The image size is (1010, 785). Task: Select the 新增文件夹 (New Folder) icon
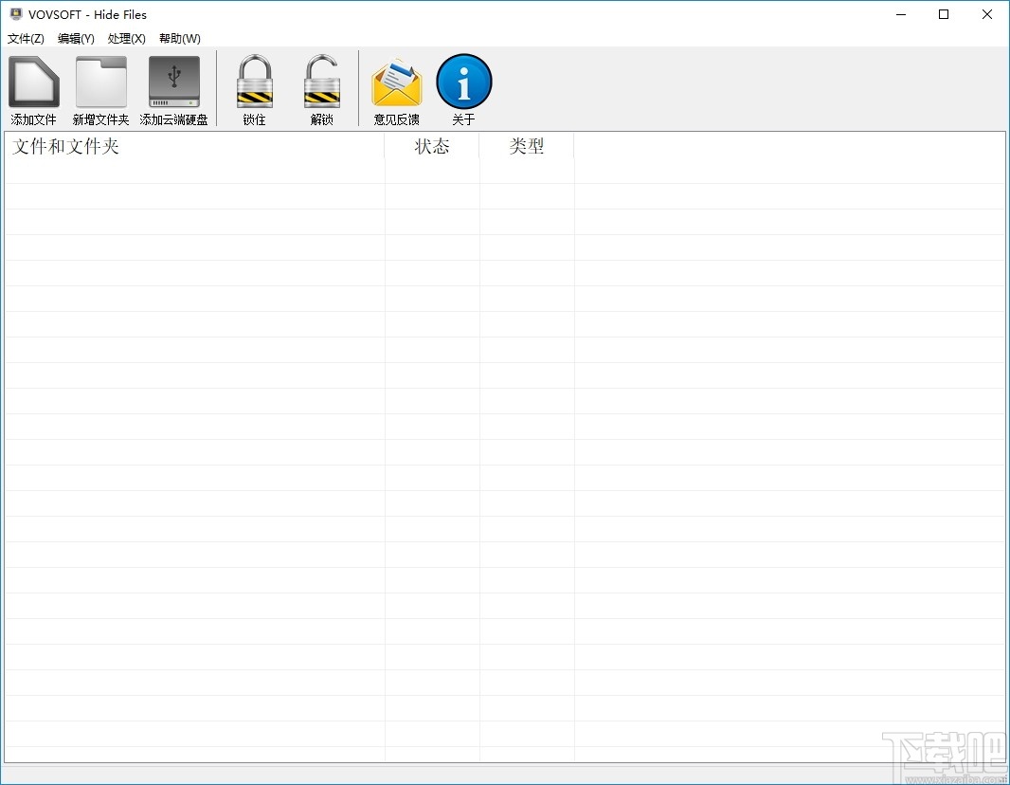[x=100, y=87]
